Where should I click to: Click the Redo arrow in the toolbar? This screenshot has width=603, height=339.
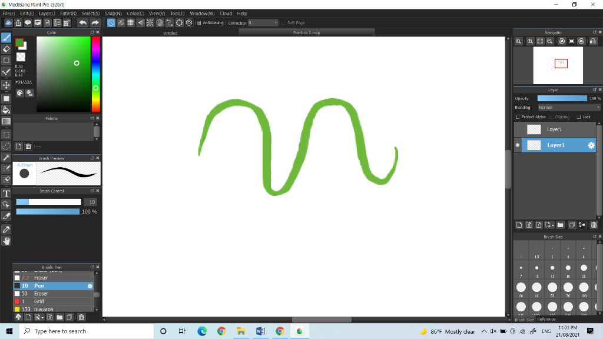[95, 23]
